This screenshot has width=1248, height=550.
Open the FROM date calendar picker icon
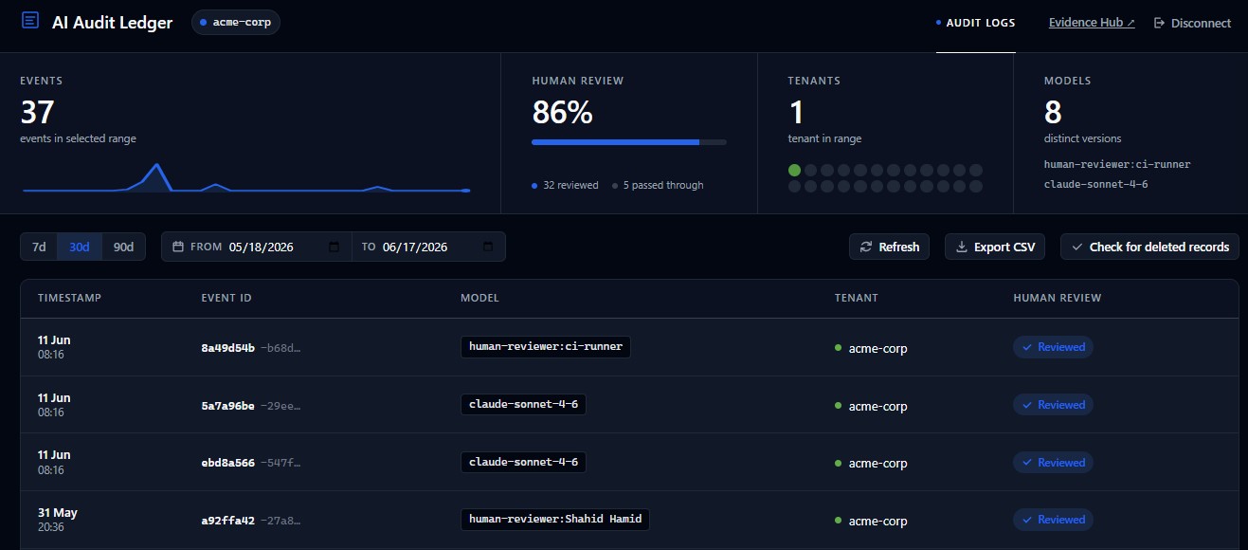coord(334,247)
